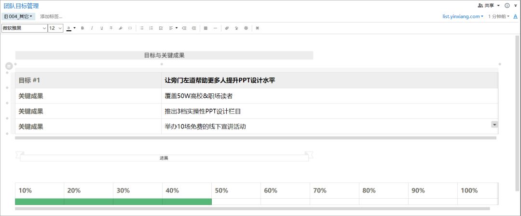This screenshot has width=521, height=216.
Task: Click the 10% progress cell
Action: (40, 191)
